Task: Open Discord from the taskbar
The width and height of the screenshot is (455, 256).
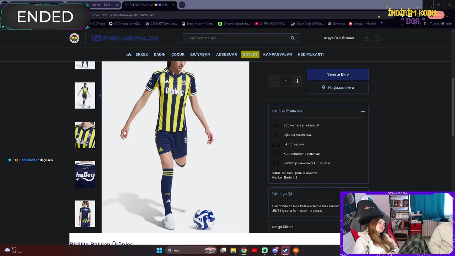Action: click(x=275, y=250)
